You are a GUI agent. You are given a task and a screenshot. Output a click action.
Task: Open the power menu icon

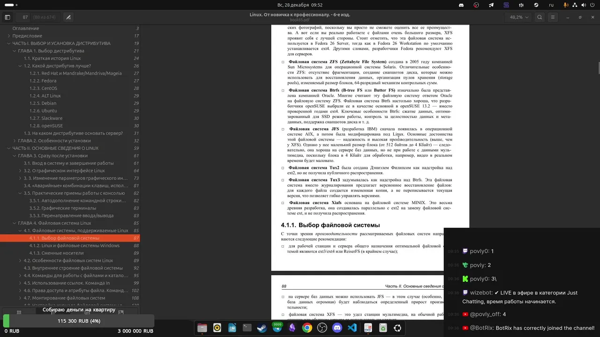593,5
